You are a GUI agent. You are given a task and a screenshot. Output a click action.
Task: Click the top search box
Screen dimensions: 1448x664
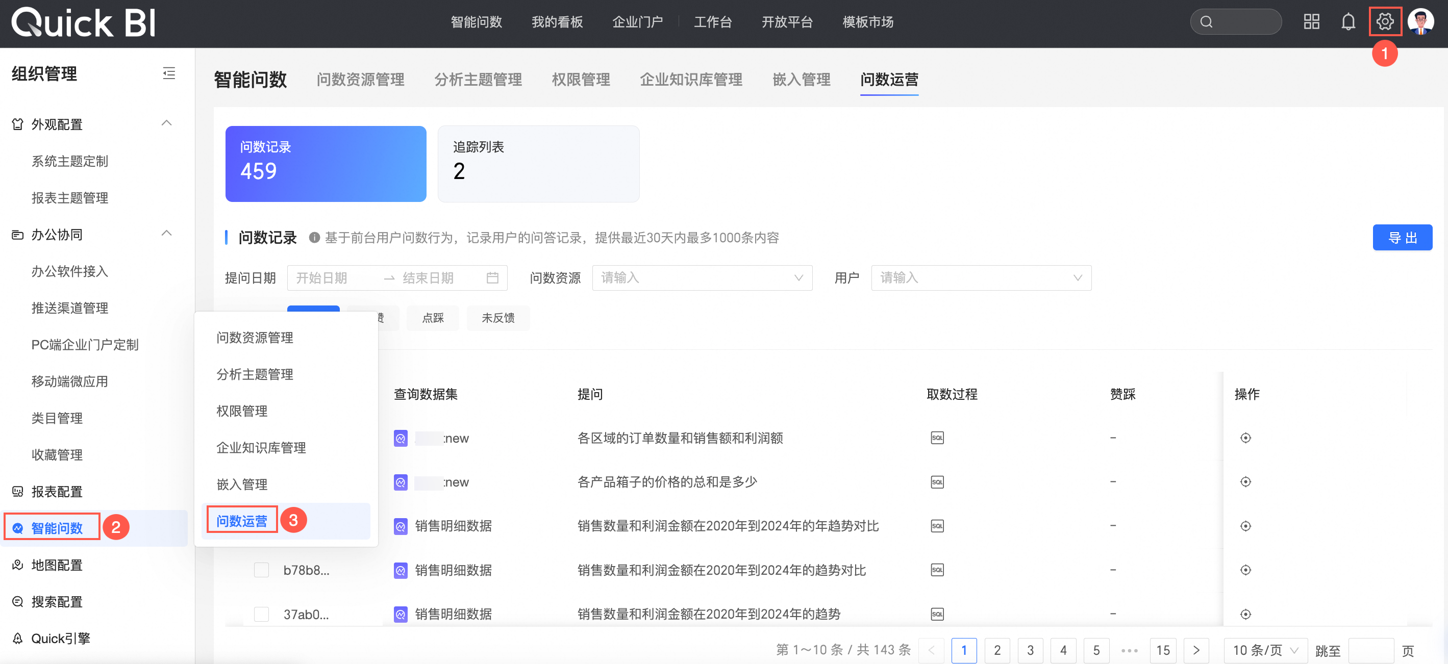pos(1236,22)
